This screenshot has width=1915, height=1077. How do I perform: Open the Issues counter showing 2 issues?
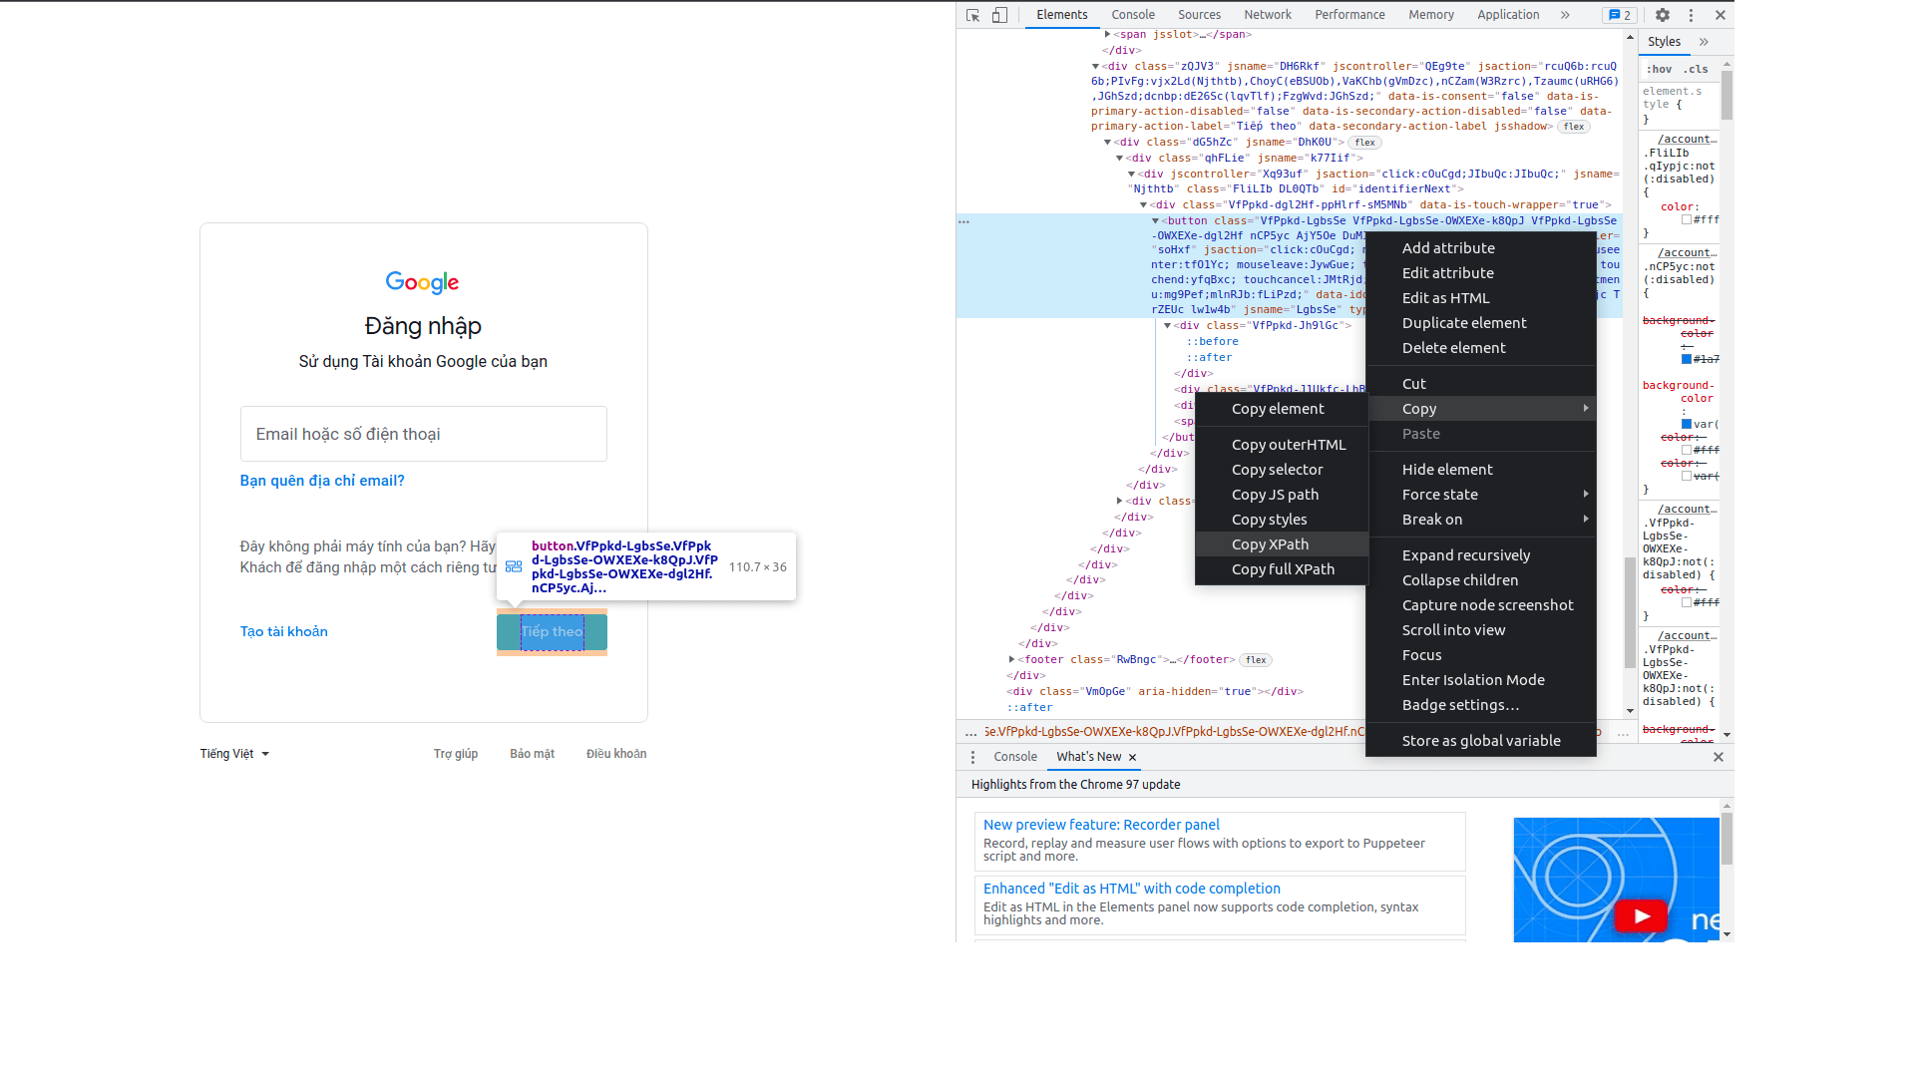point(1620,15)
